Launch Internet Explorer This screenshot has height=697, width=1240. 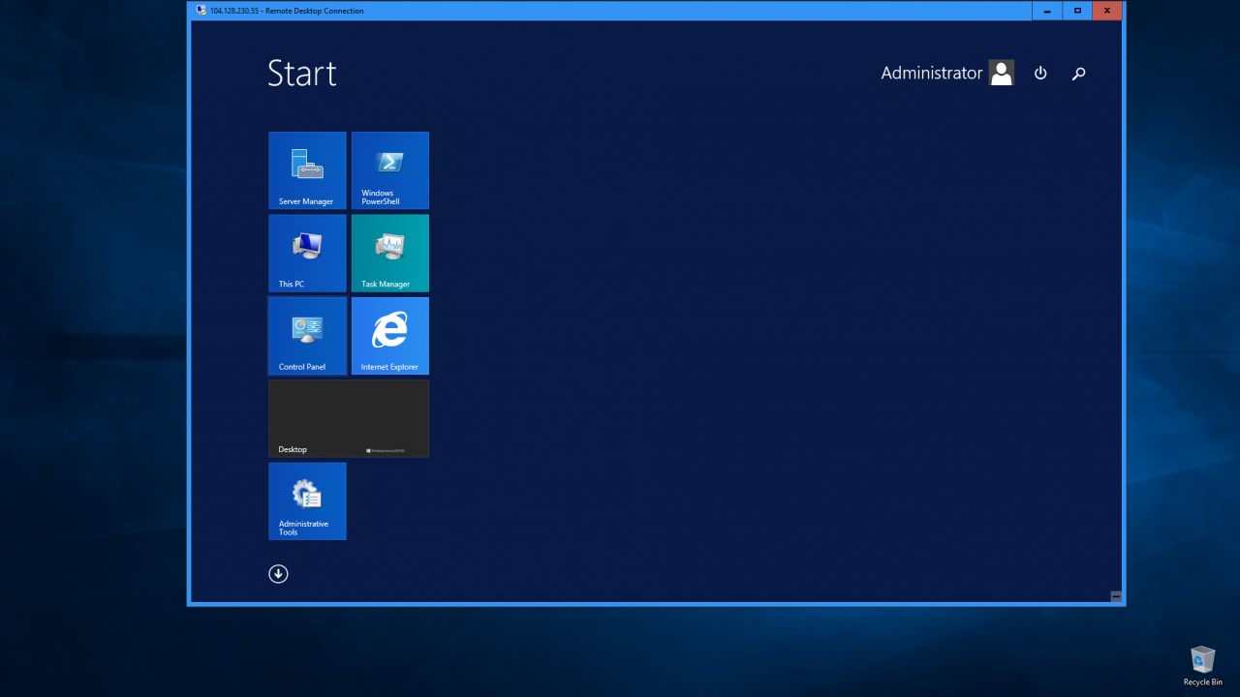pos(389,336)
